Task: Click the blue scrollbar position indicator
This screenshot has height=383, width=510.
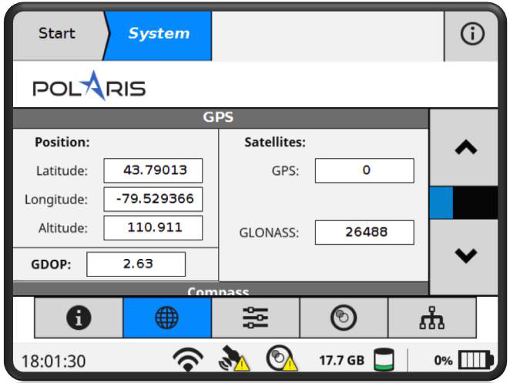Action: [441, 203]
